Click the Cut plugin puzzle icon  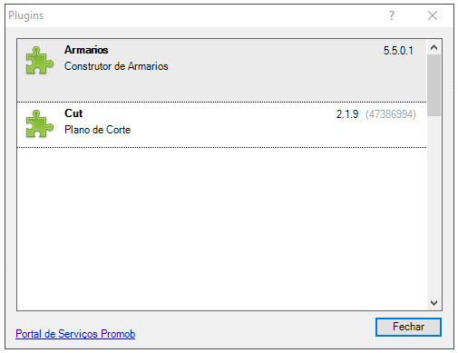tap(39, 123)
